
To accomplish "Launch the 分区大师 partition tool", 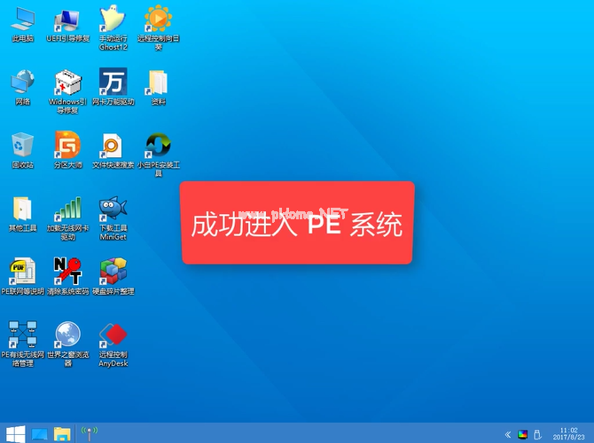I will [x=67, y=151].
